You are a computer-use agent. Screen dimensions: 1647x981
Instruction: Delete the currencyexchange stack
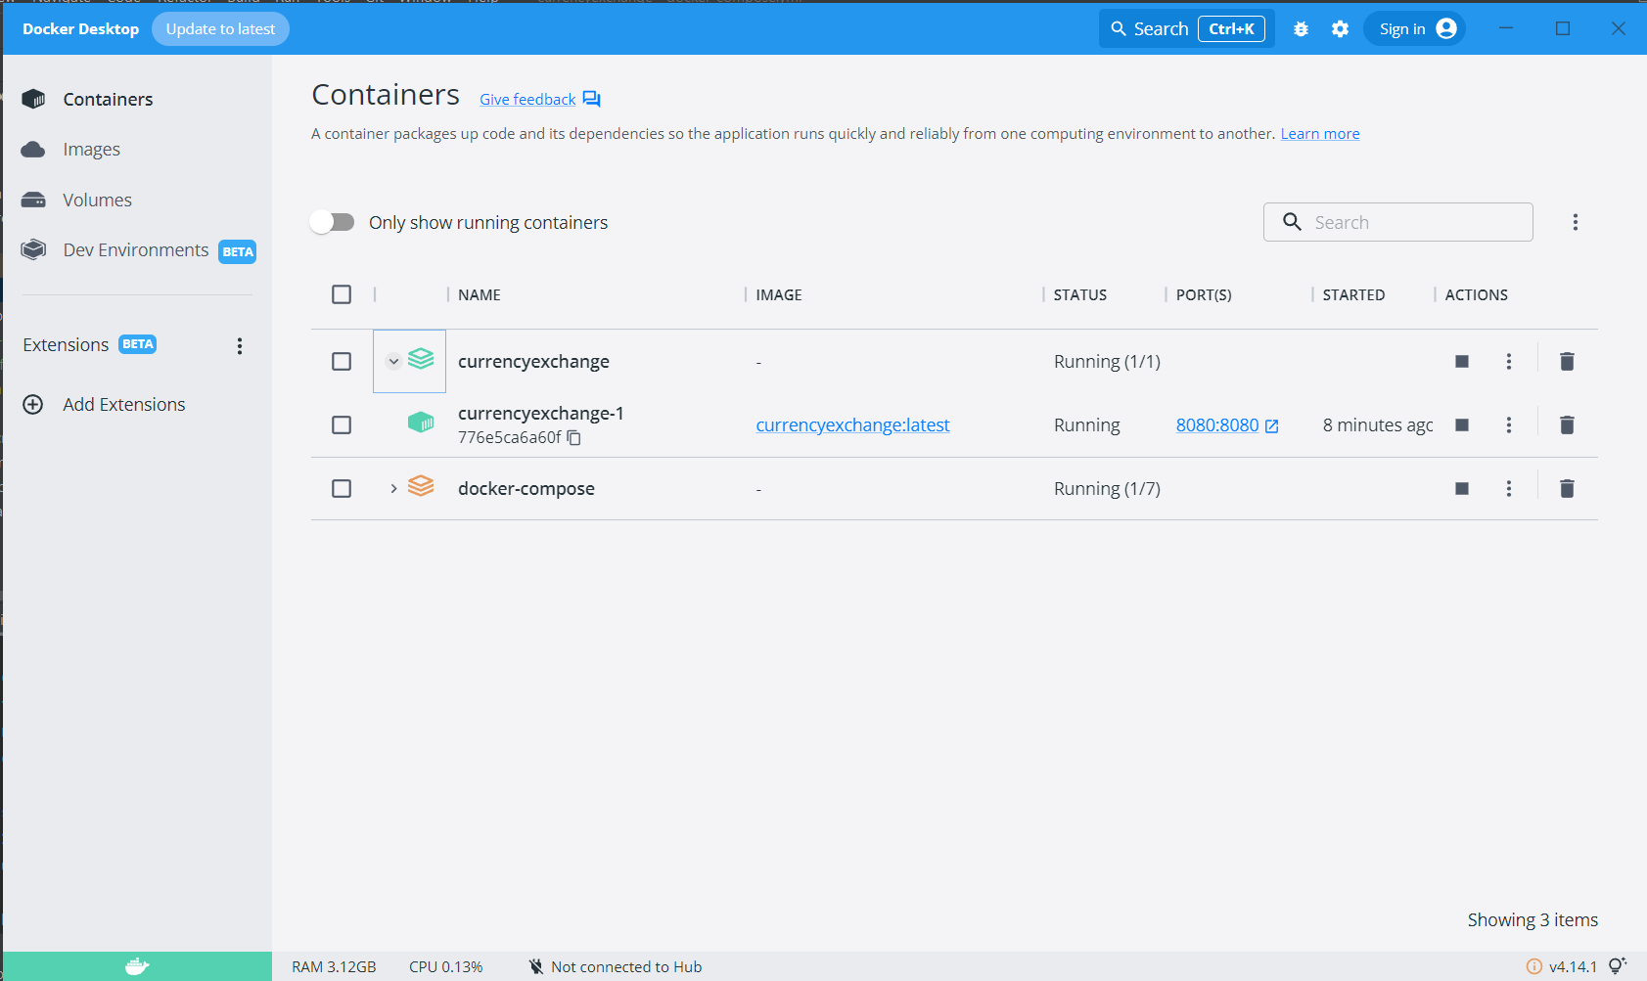[x=1567, y=361]
